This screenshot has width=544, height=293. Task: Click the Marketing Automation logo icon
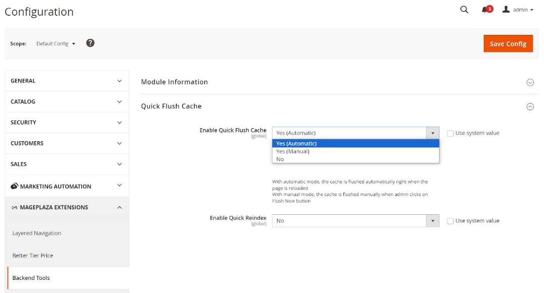click(x=14, y=186)
